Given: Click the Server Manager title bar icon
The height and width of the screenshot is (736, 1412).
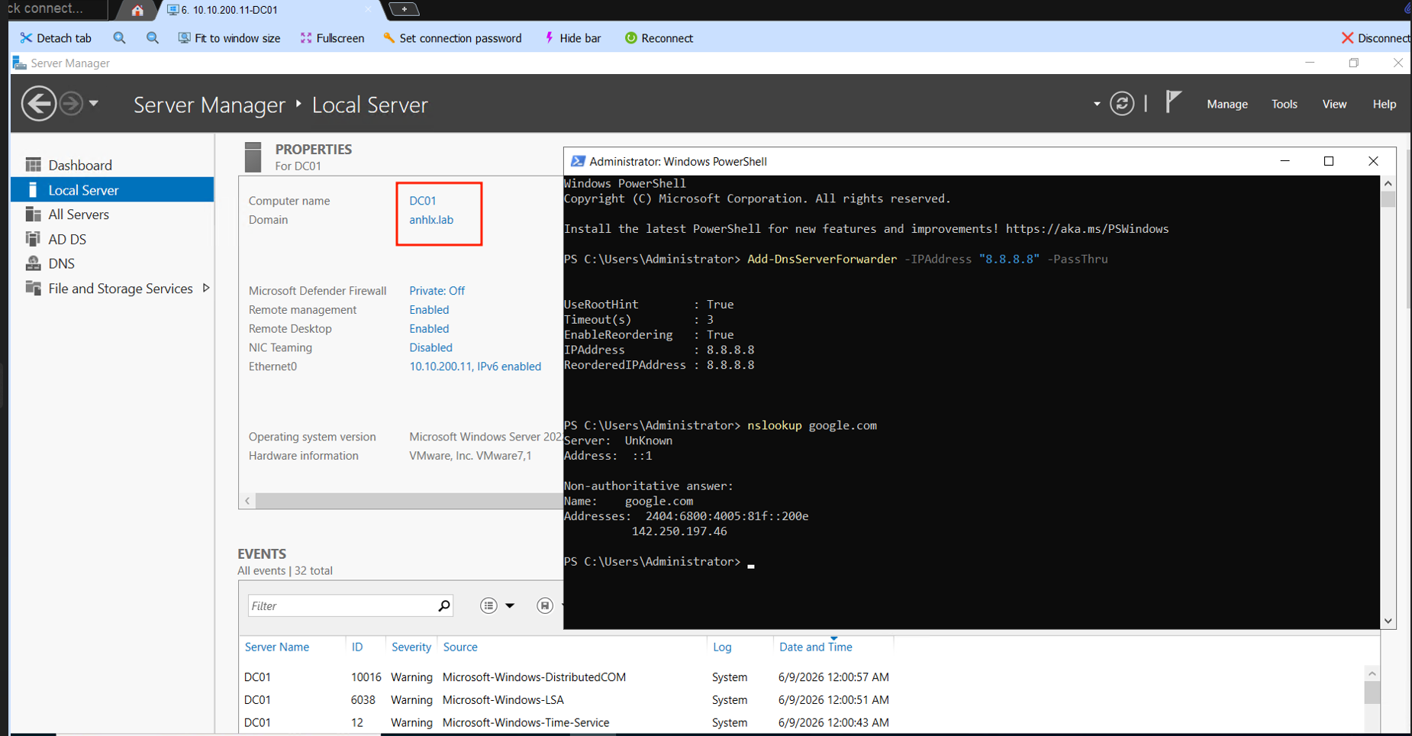Looking at the screenshot, I should [19, 63].
